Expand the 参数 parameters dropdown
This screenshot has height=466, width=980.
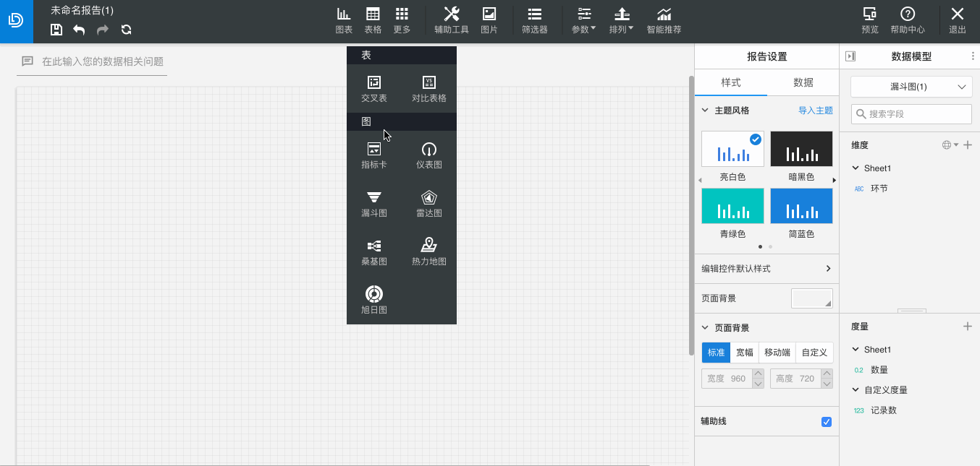point(584,20)
